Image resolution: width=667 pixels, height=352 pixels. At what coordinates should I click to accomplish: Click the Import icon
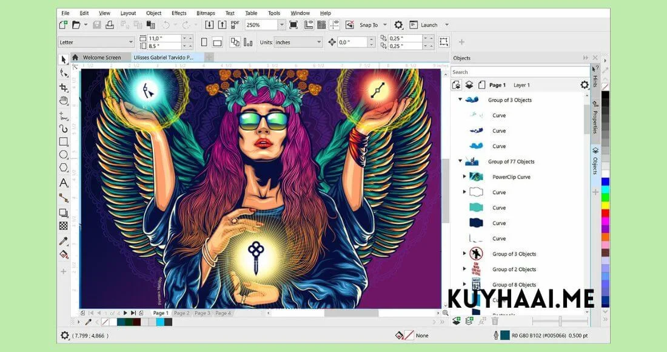[209, 25]
